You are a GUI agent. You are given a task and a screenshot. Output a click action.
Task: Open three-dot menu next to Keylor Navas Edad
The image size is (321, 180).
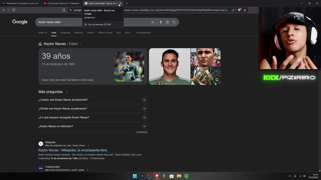pyautogui.click(x=80, y=44)
